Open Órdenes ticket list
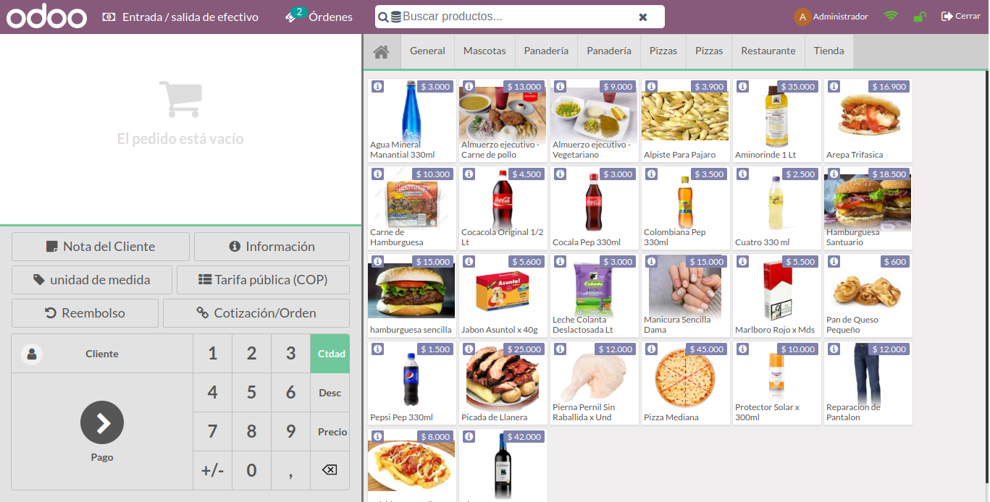The image size is (990, 502). 319,17
